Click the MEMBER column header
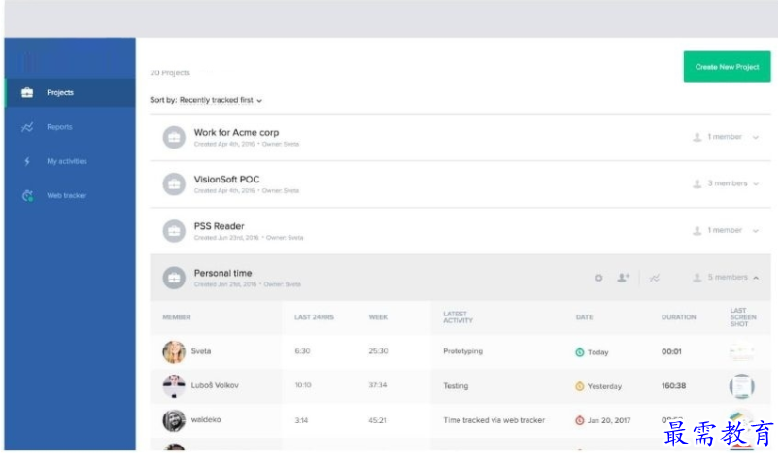 [x=177, y=317]
